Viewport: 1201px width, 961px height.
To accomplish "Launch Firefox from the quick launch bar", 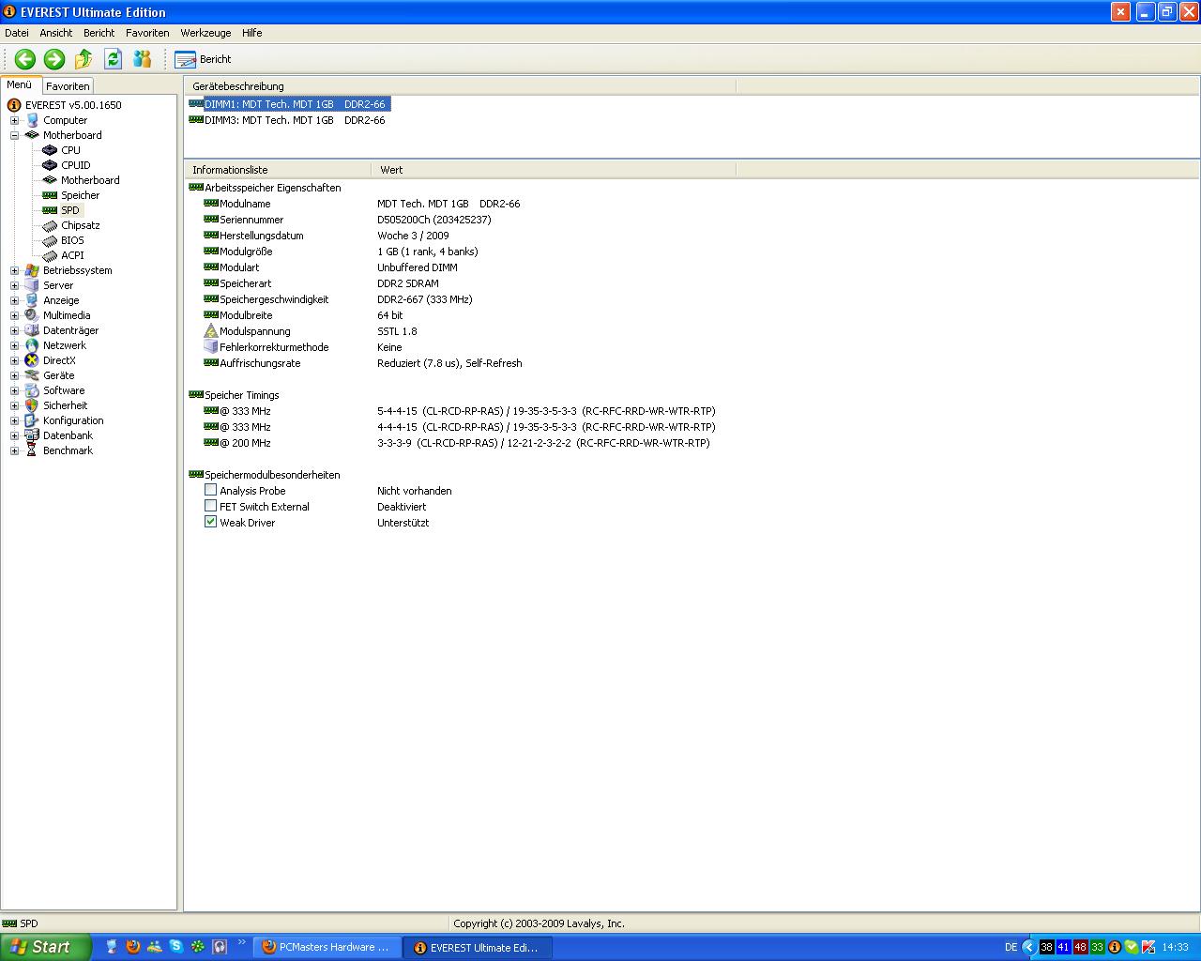I will (133, 947).
